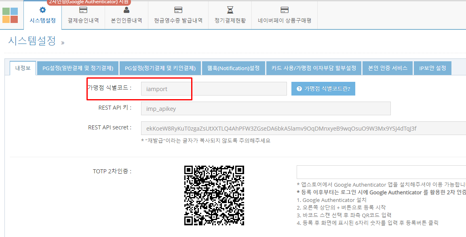Viewport: 466px width, 237px height.
Task: Open 카드 사용/가맹점 이자부담 할부설정 tab
Action: (314, 68)
